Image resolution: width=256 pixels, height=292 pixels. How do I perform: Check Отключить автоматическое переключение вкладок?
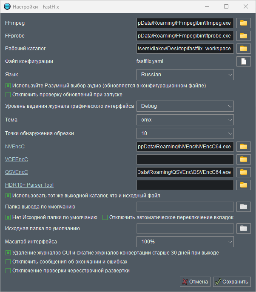tap(105, 217)
